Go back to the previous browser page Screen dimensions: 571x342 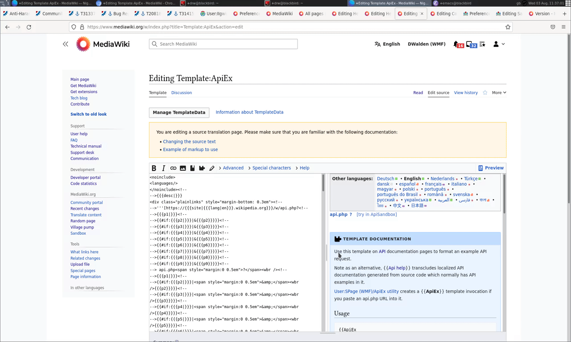(8, 27)
